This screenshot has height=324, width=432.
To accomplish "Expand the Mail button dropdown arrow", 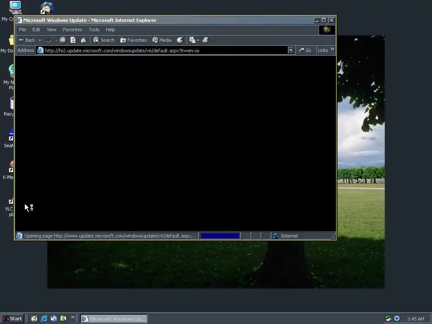I will tap(198, 40).
